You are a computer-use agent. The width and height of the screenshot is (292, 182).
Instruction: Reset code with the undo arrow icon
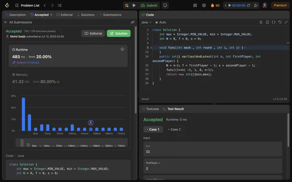point(280,22)
